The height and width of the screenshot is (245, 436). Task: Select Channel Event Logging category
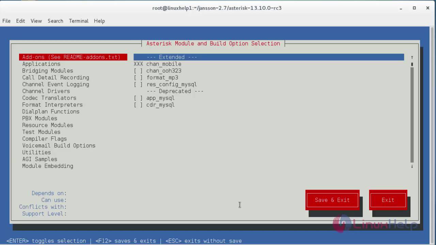[x=56, y=84]
